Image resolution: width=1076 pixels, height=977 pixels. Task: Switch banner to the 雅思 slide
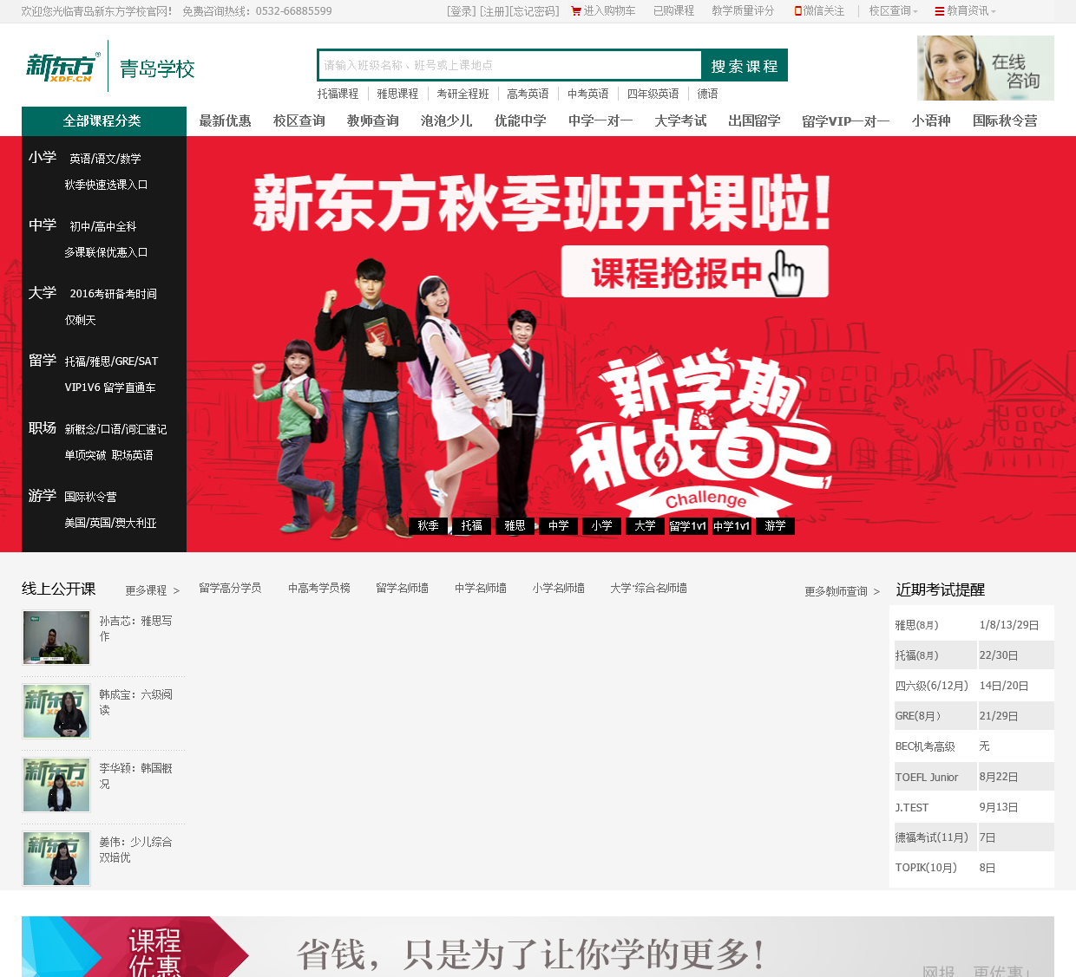point(515,525)
